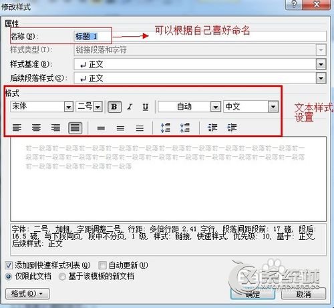The height and width of the screenshot is (308, 334).
Task: Apply justified alignment to paragraph
Action: pyautogui.click(x=75, y=128)
